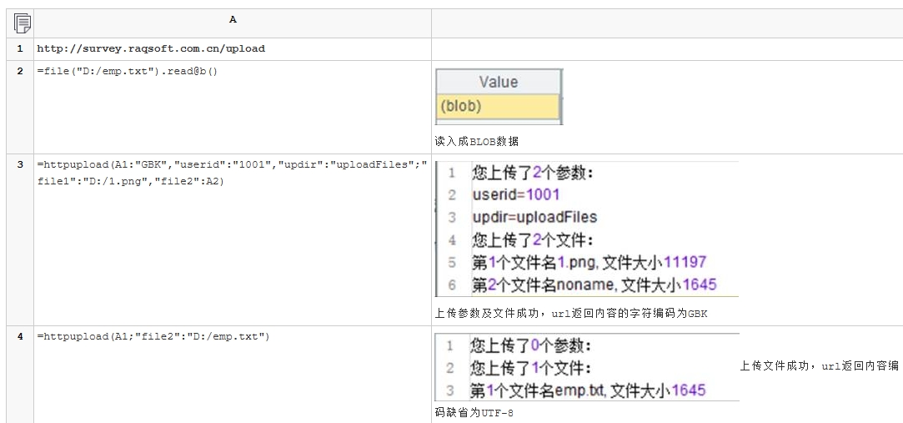The height and width of the screenshot is (423, 903).
Task: Click the httpupload cell containing "GBK"
Action: click(231, 172)
